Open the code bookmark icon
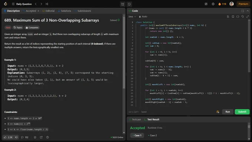 (x=233, y=17)
